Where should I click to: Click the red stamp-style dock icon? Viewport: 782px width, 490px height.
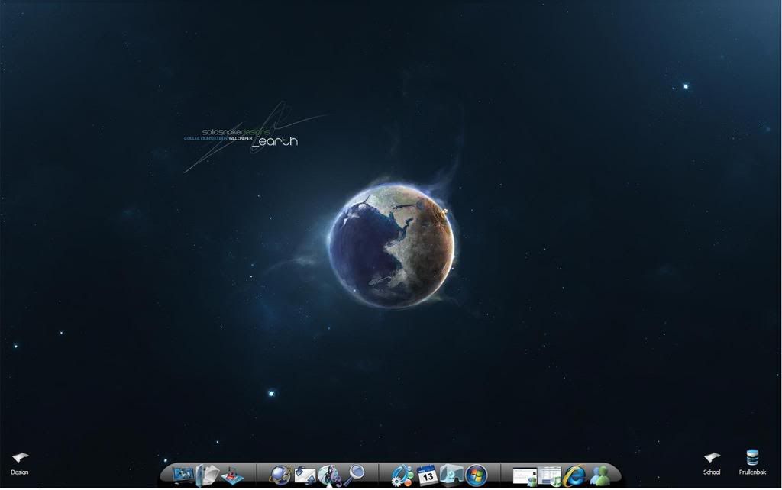[x=232, y=475]
